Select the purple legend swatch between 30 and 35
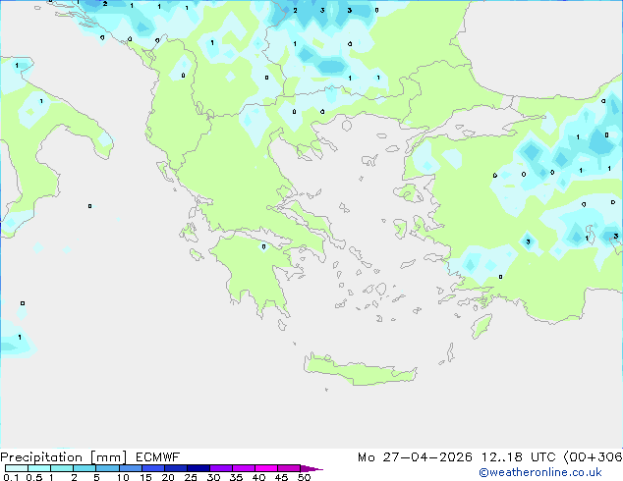 [221, 468]
